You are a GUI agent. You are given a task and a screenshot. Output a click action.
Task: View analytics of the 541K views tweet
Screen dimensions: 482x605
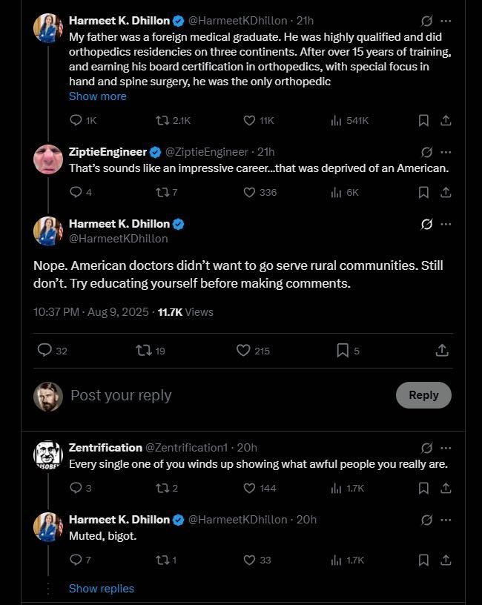(x=336, y=120)
